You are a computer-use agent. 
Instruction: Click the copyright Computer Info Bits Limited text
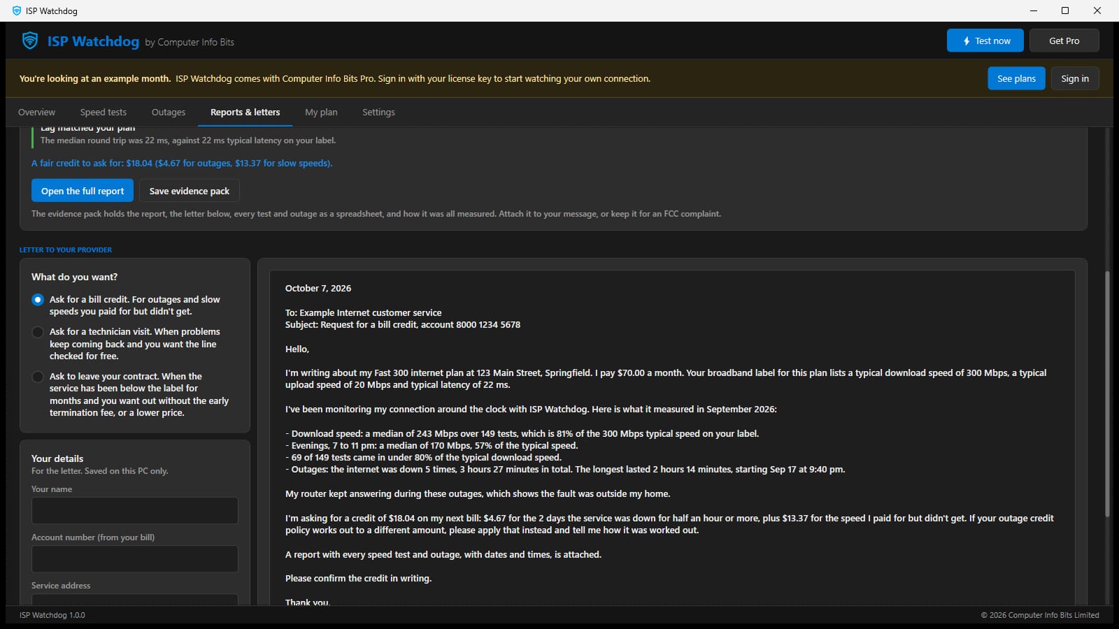coord(1039,615)
